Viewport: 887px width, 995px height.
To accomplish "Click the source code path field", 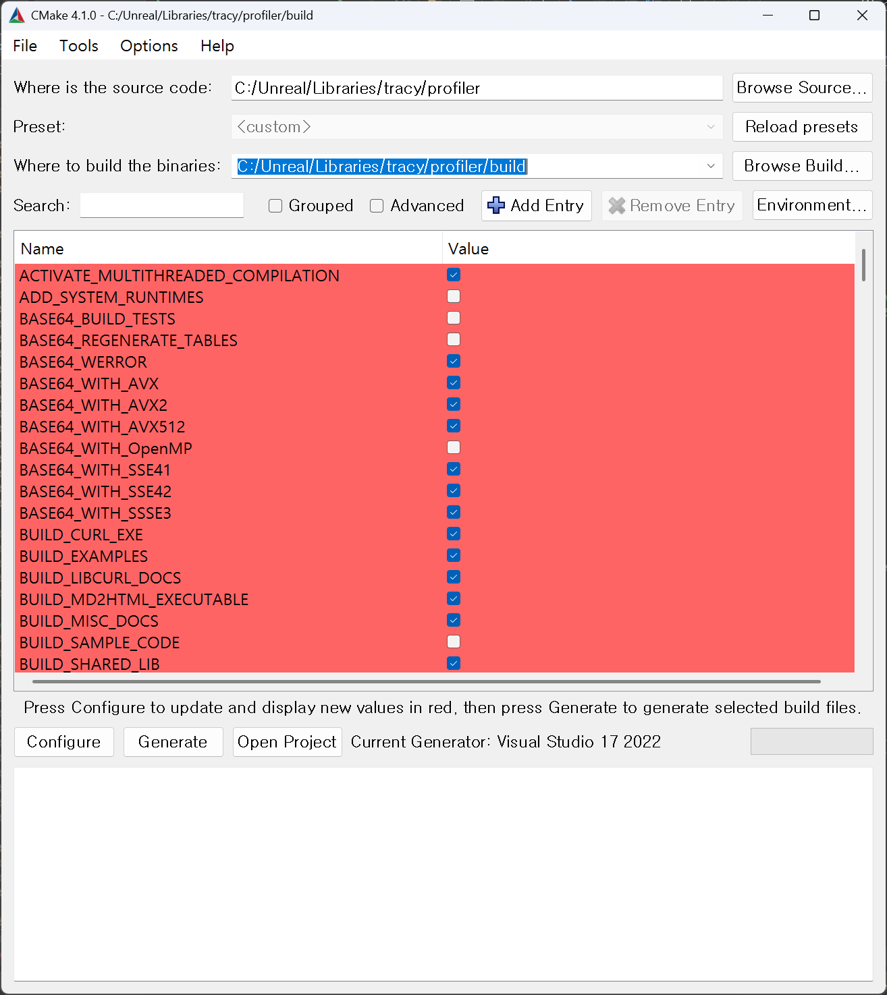I will click(477, 88).
